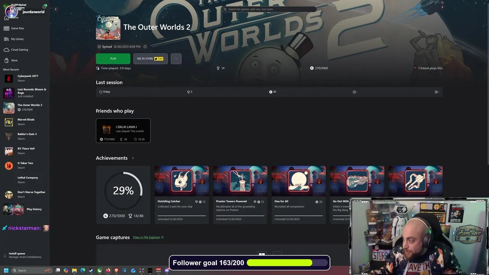Click the Game Pass icon in sidebar
The height and width of the screenshot is (275, 489).
coord(6,28)
